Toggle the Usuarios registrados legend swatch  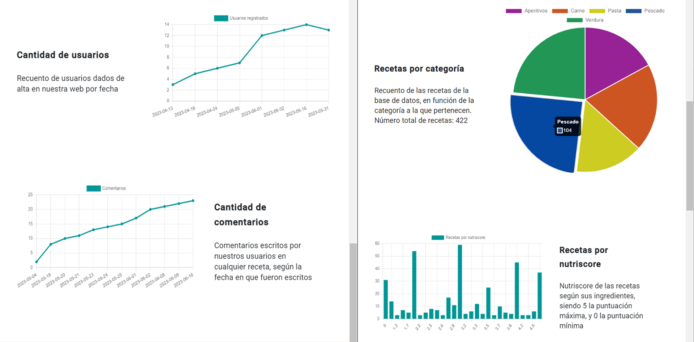pyautogui.click(x=221, y=18)
